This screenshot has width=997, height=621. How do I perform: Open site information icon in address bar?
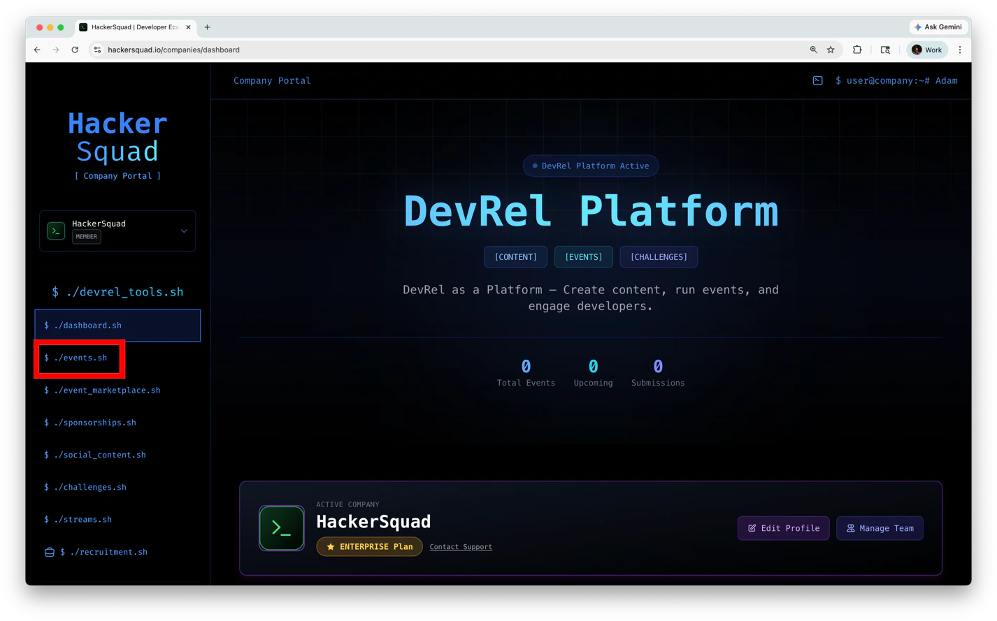(x=97, y=50)
